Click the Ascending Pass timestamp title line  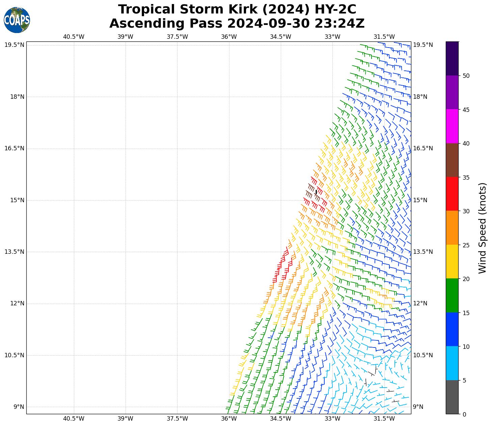[237, 24]
